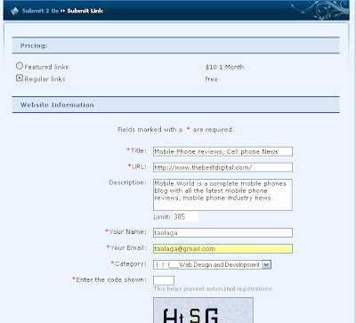
Task: Click the captcha image showing HtSG
Action: coord(203,311)
